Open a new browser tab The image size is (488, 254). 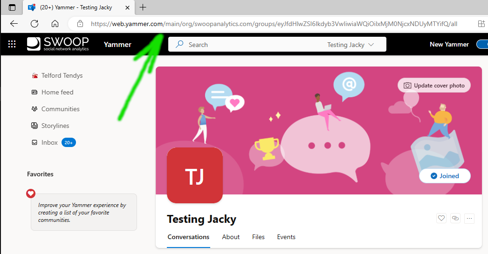click(143, 7)
